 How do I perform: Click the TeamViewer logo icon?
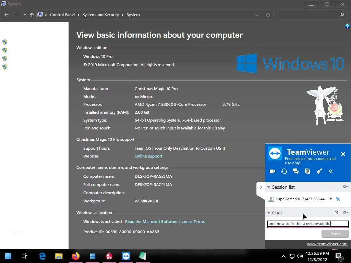pos(275,153)
